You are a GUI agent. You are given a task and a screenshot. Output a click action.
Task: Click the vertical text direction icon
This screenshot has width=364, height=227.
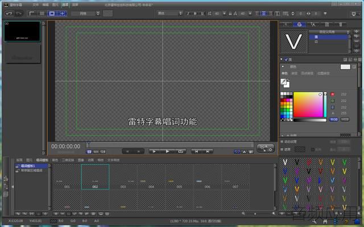(278, 14)
